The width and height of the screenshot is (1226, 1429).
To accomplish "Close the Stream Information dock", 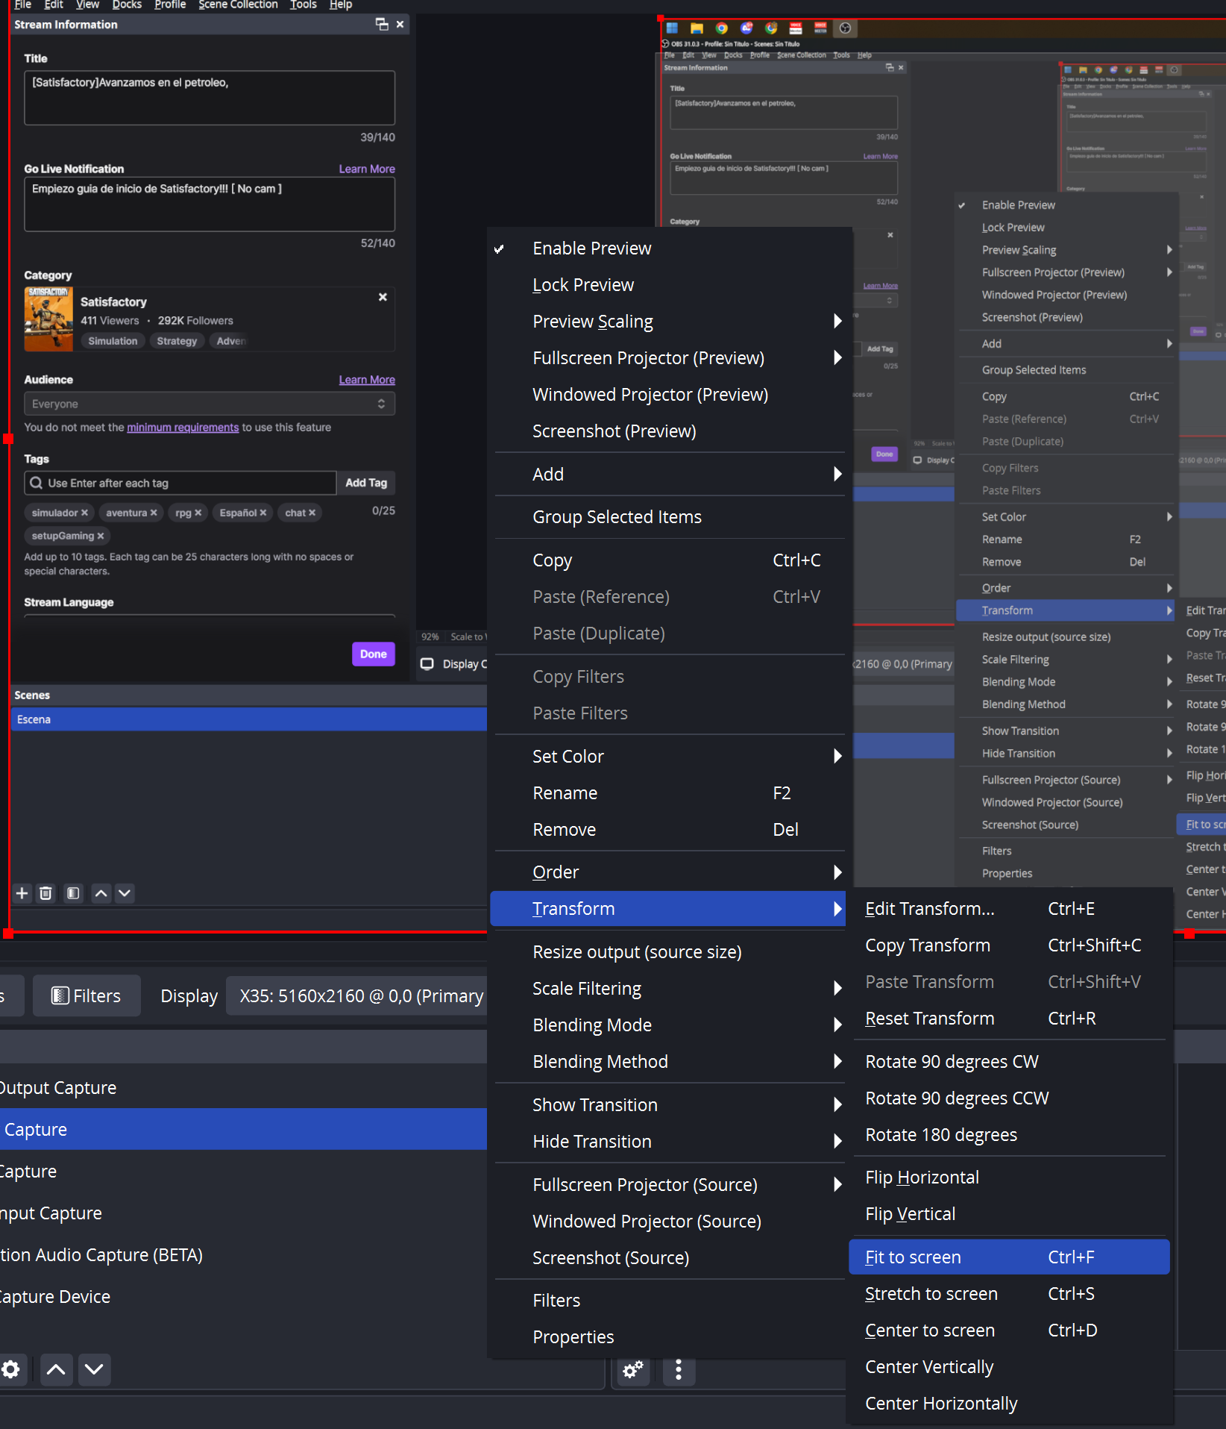I will (400, 25).
